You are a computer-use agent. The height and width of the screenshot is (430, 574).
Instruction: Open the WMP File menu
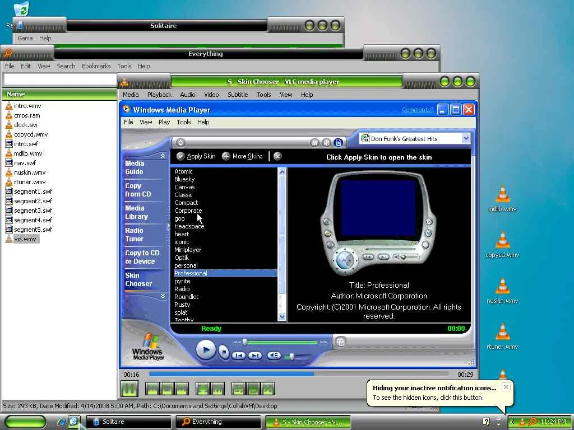click(128, 122)
